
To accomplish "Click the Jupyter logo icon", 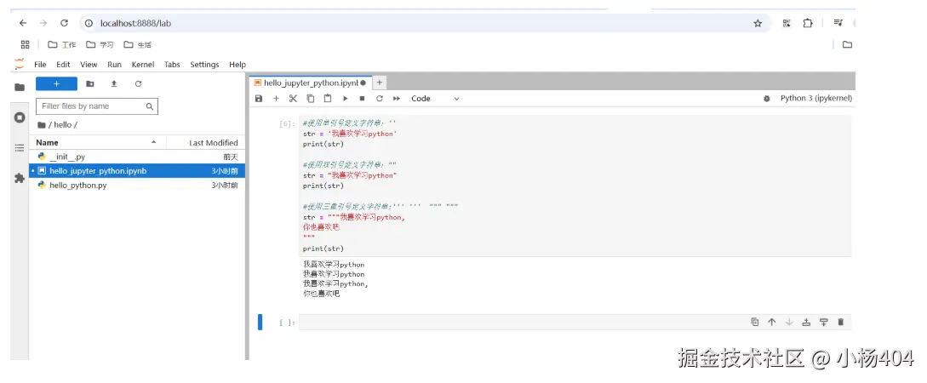I will click(20, 64).
